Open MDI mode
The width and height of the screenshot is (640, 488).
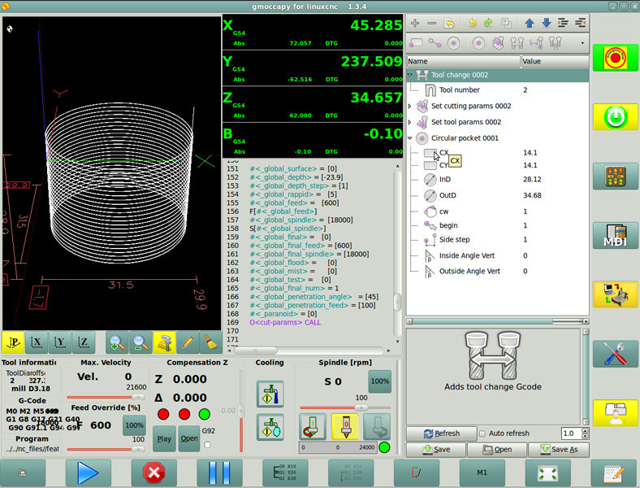[615, 235]
